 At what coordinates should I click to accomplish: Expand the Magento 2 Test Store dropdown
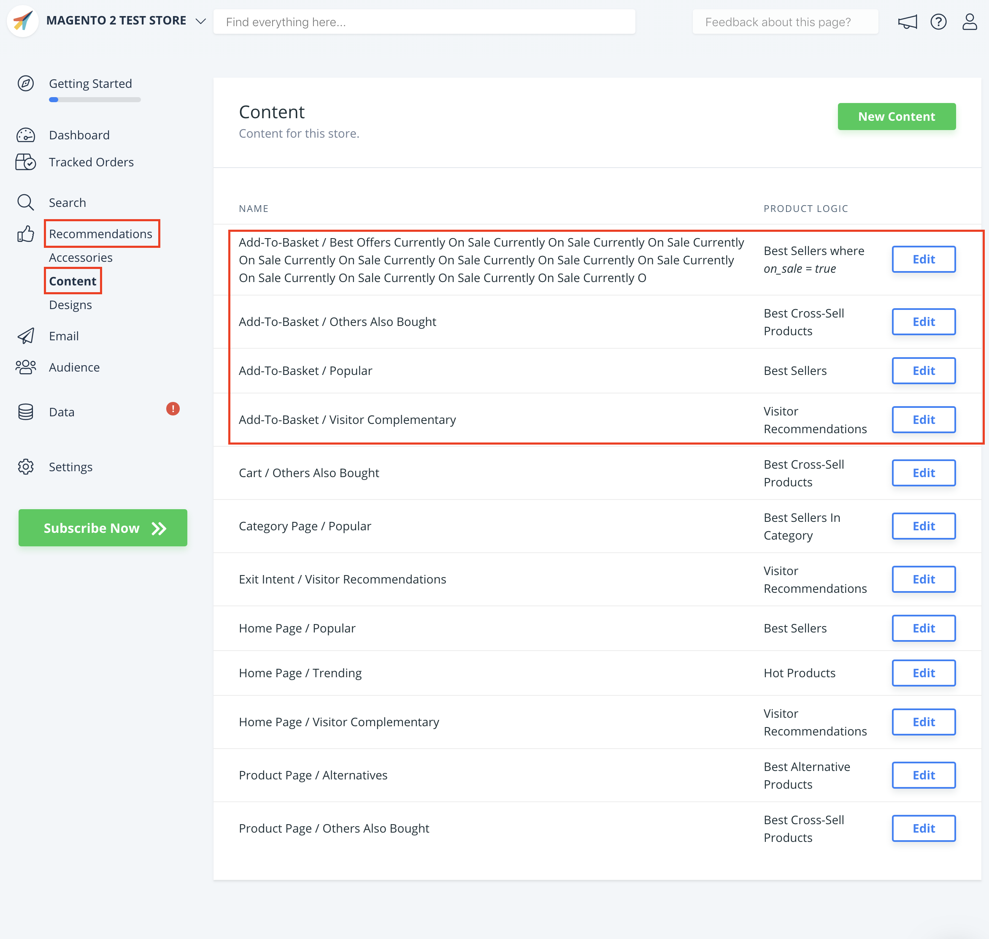(200, 21)
